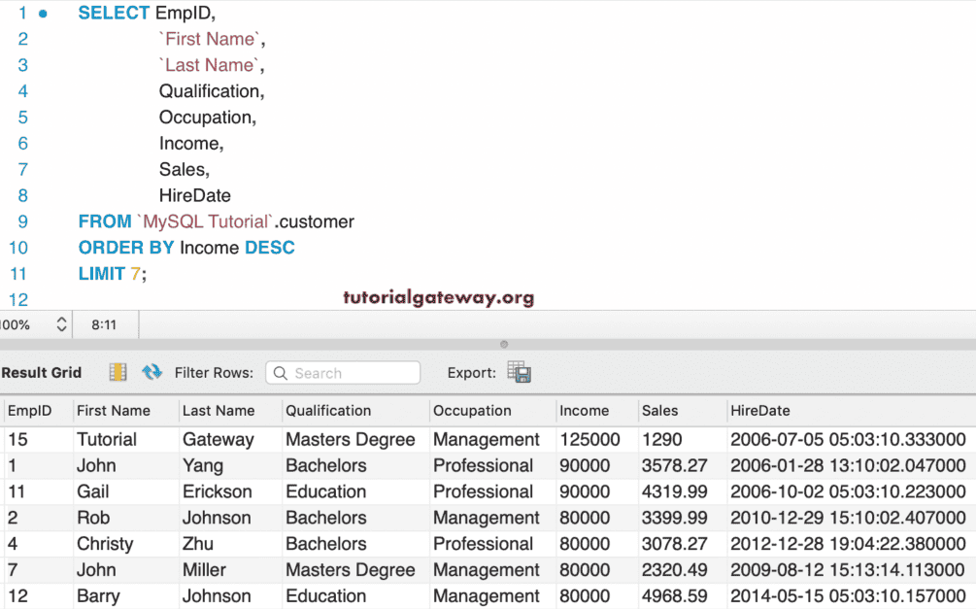This screenshot has height=609, width=976.
Task: Select the Sales cell 4968.59
Action: tap(675, 596)
